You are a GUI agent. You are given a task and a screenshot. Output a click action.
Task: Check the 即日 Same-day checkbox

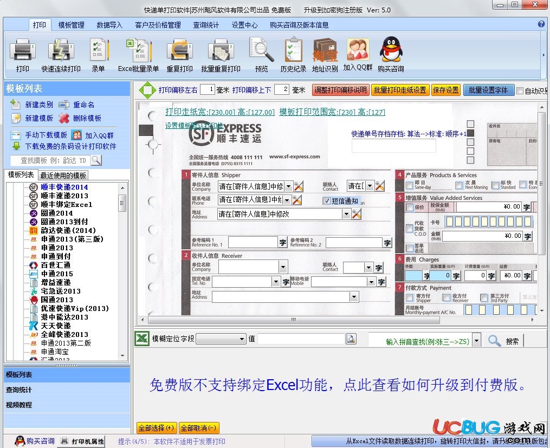tap(409, 185)
